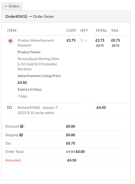Select the COST column header
The width and height of the screenshot is (135, 184).
(x=71, y=31)
